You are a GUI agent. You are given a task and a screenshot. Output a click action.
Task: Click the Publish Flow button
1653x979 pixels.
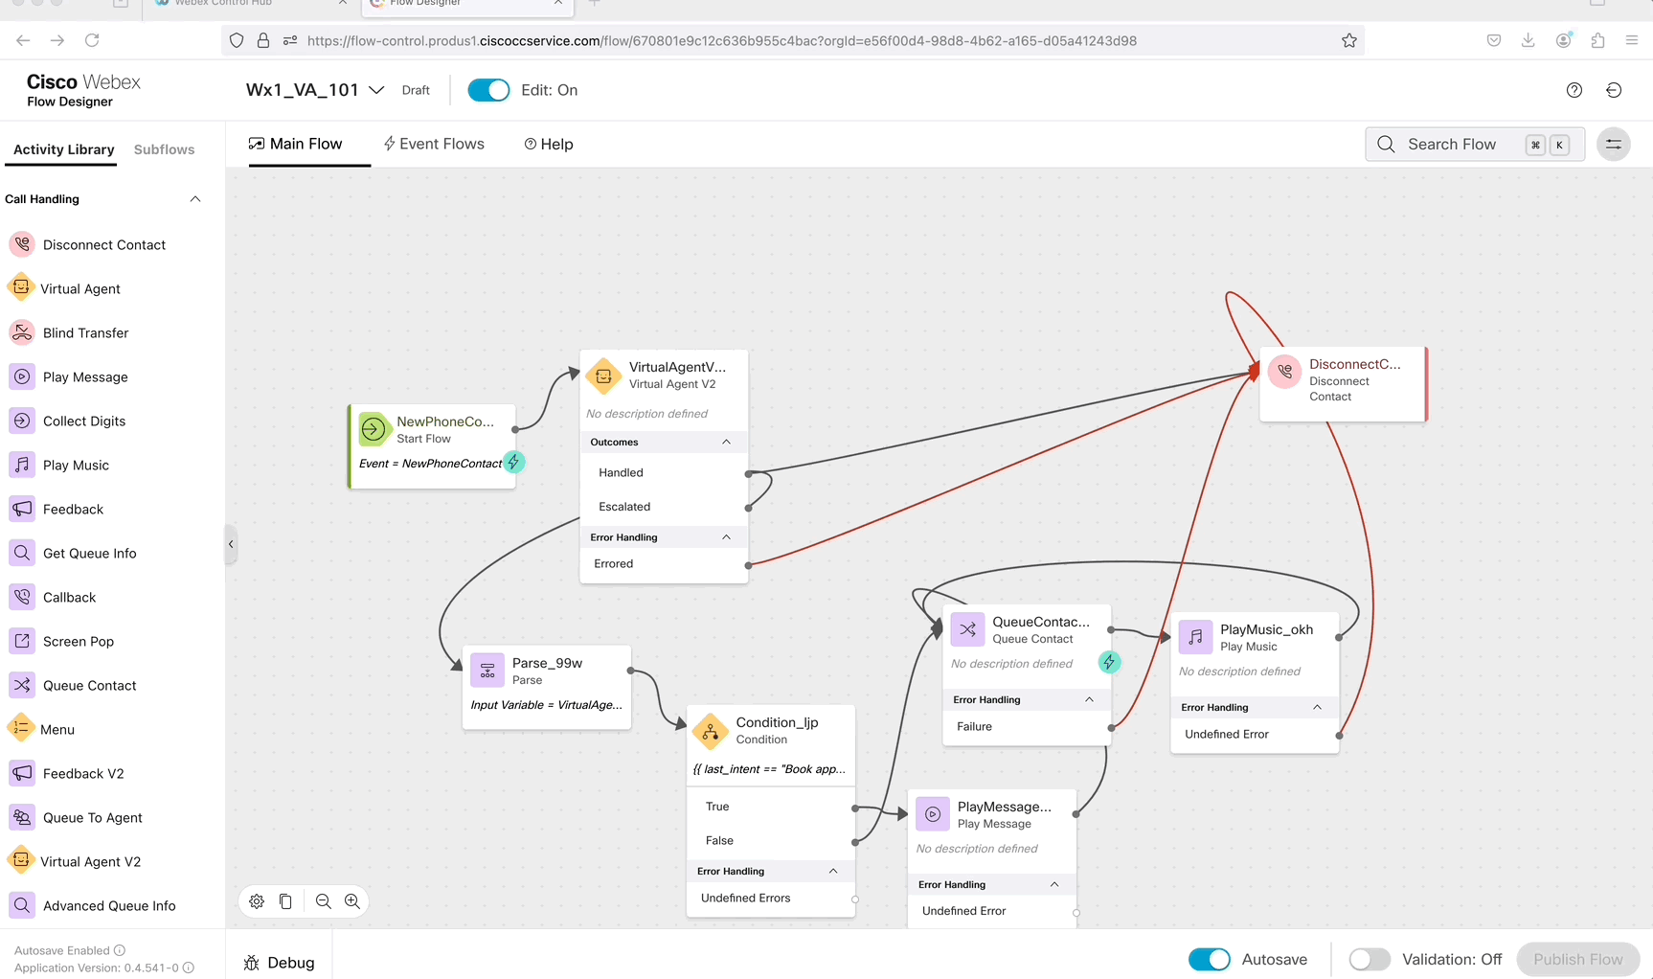tap(1577, 959)
